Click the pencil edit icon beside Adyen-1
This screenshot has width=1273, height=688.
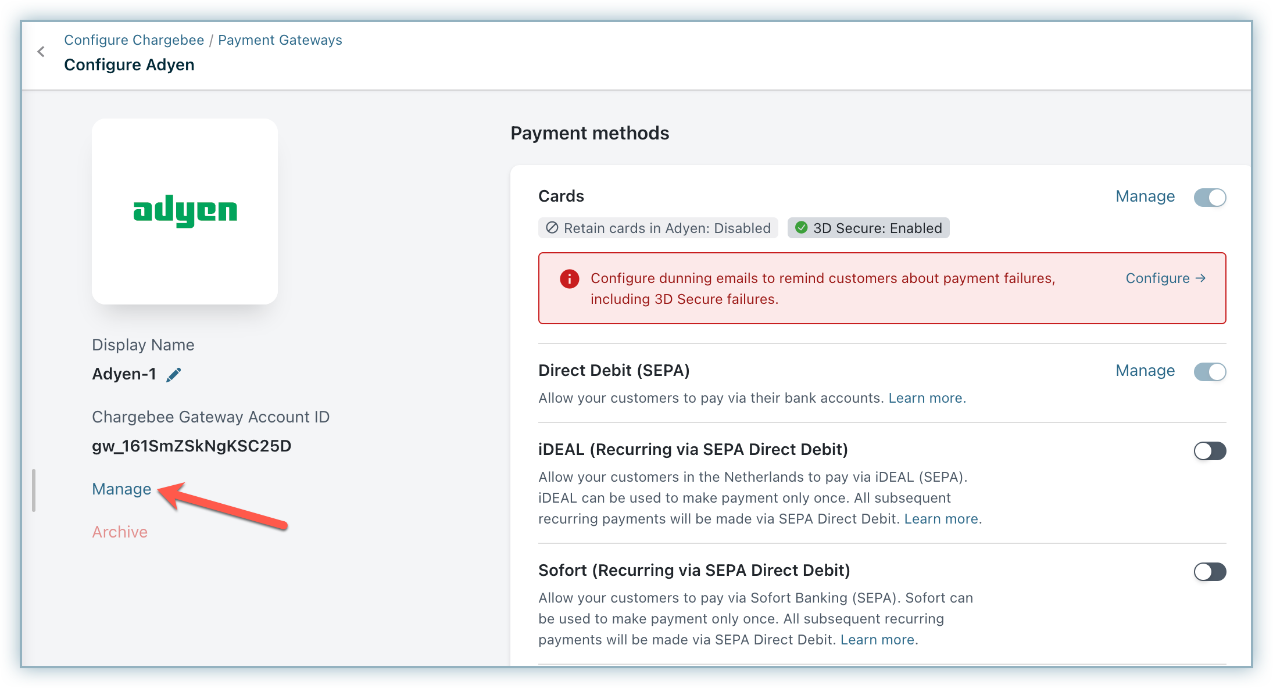click(174, 375)
